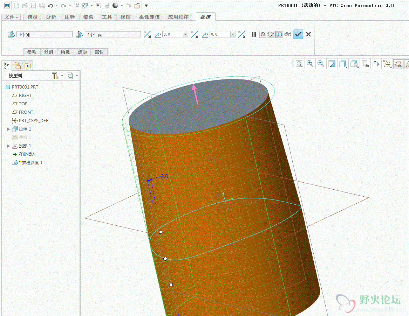Switch to the 模型 ribbon tab

(33, 17)
